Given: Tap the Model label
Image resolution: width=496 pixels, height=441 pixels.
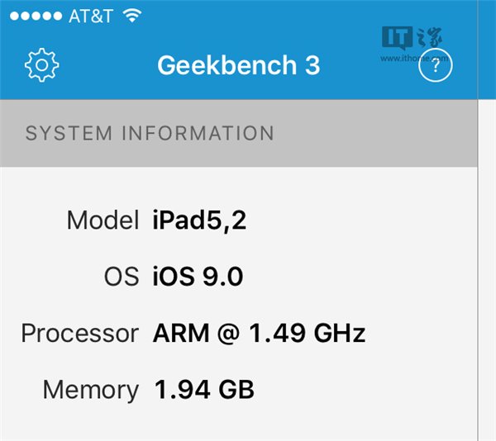Looking at the screenshot, I should (103, 220).
